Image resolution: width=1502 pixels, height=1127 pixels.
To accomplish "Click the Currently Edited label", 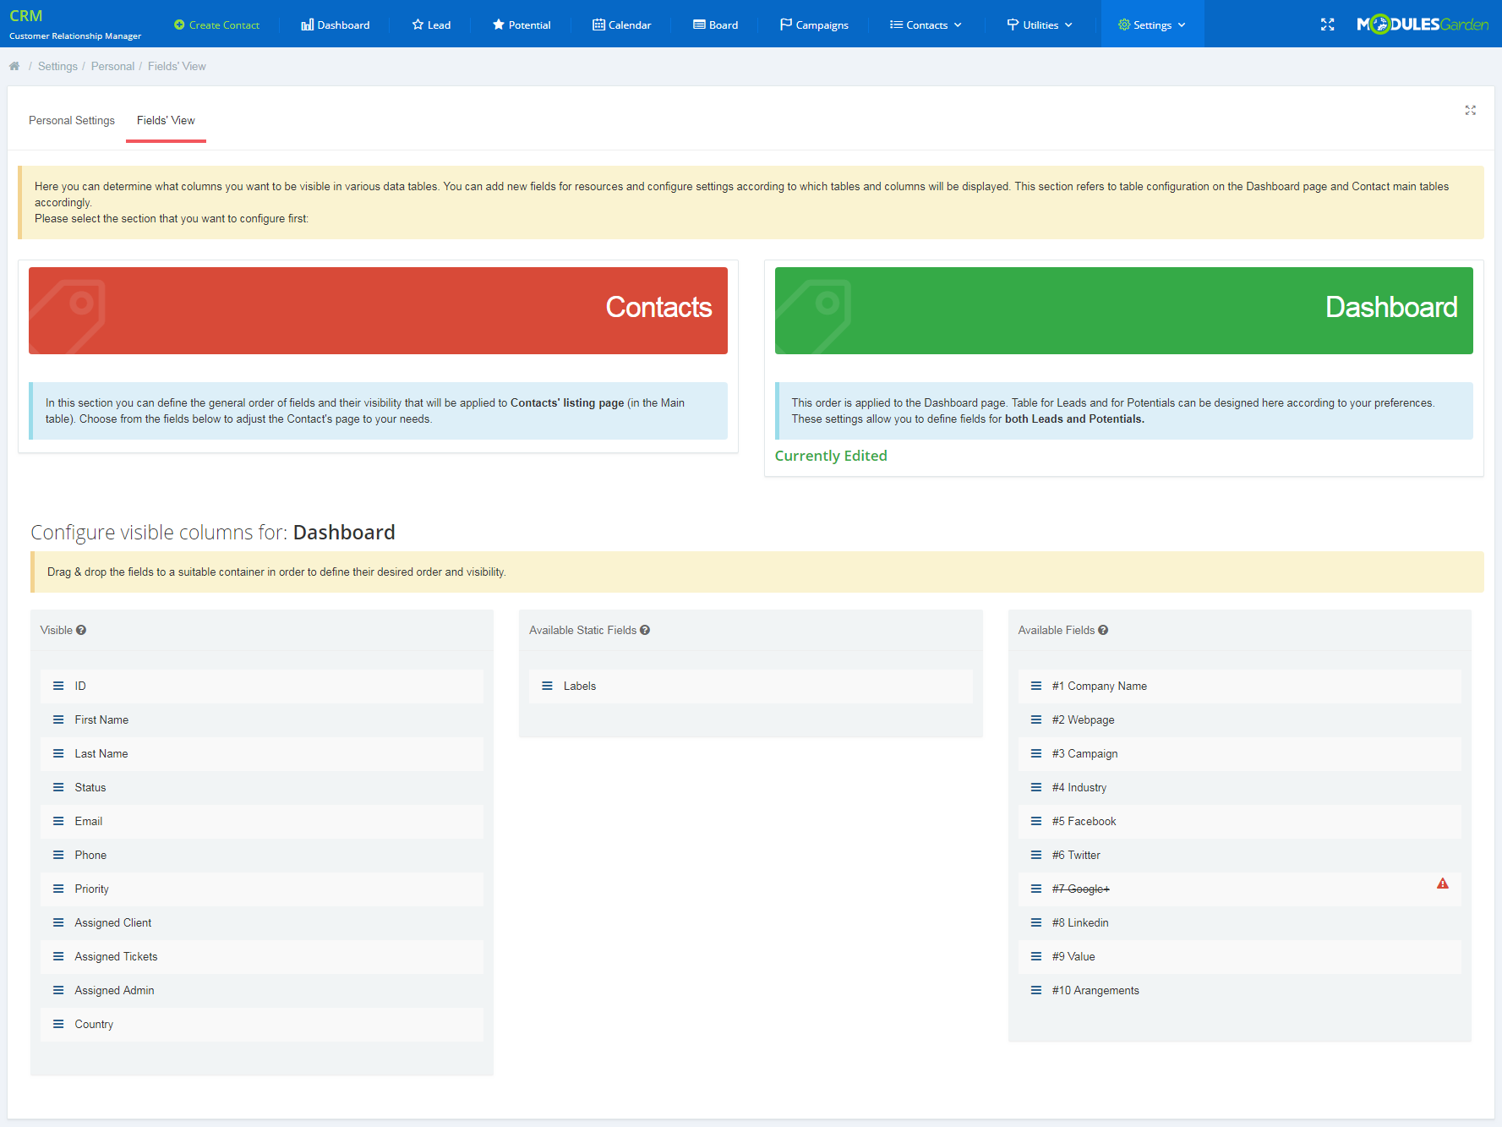I will (x=831, y=456).
